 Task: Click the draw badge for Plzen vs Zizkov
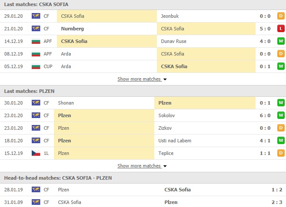(x=281, y=128)
